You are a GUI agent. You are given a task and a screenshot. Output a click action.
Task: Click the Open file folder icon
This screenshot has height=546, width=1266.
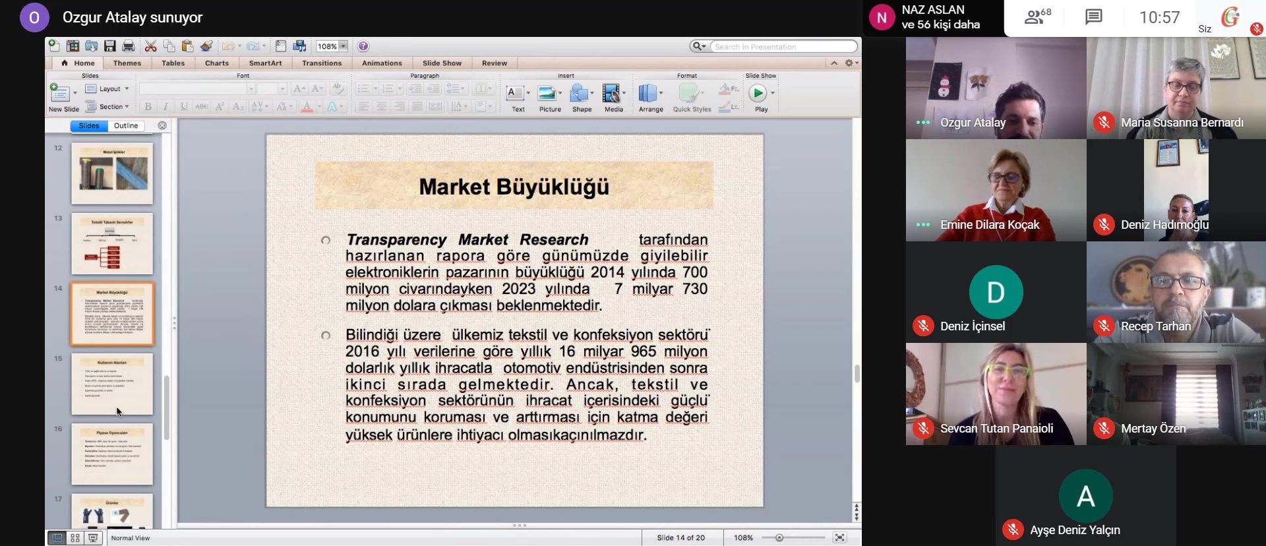click(91, 46)
